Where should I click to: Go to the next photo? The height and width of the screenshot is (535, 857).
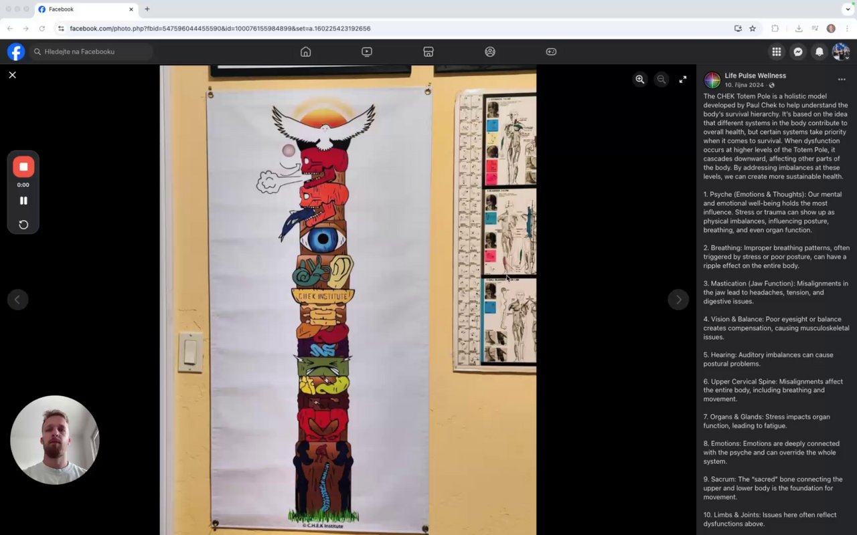pos(678,299)
